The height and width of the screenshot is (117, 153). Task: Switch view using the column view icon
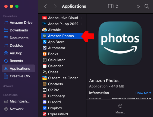pos(111,6)
